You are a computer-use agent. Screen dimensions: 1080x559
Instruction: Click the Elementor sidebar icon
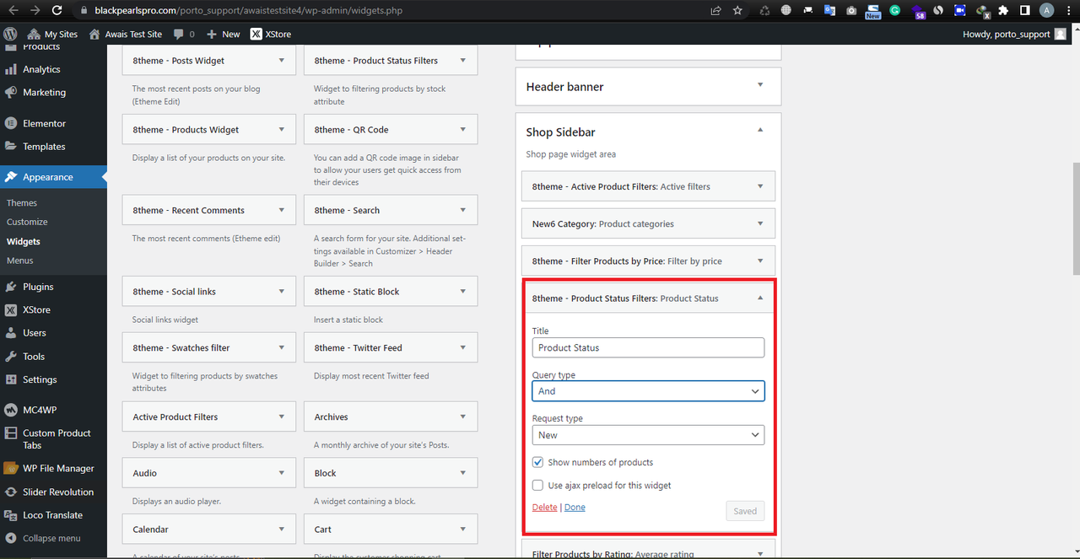pos(11,123)
